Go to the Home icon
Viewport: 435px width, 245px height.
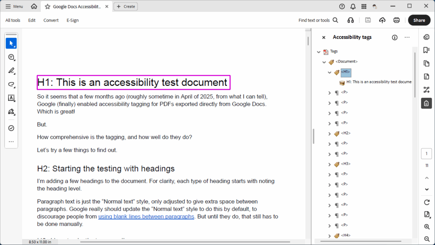coord(34,6)
